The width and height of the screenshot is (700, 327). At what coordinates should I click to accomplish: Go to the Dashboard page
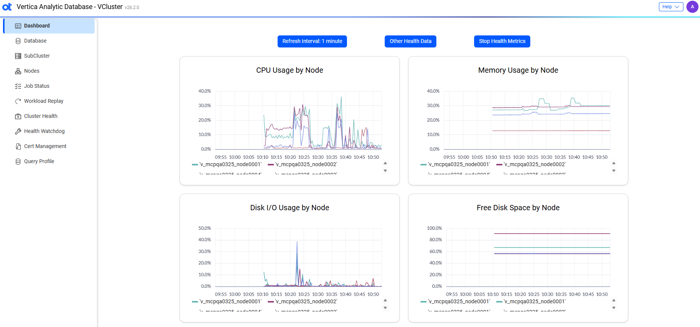49,26
